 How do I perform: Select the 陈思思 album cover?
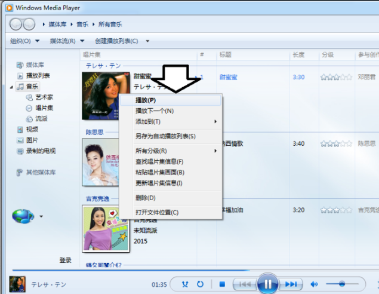point(100,162)
